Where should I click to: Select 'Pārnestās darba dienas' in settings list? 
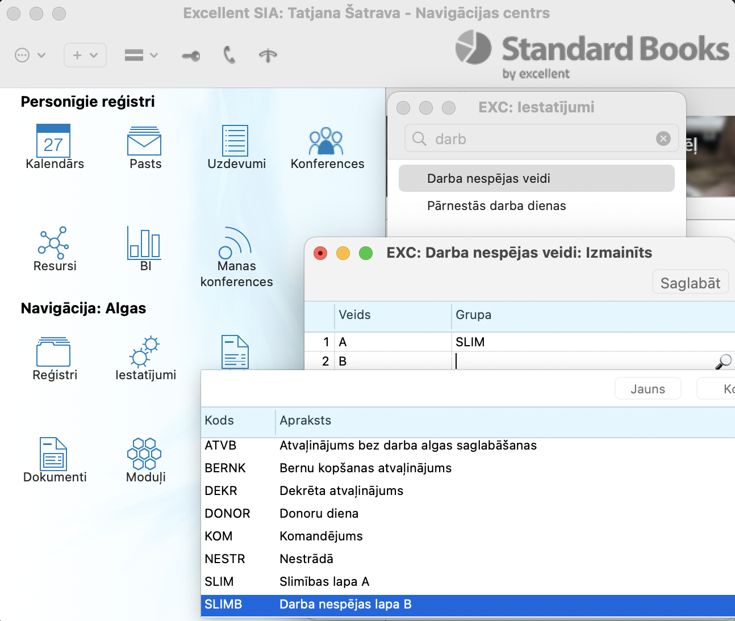(496, 206)
